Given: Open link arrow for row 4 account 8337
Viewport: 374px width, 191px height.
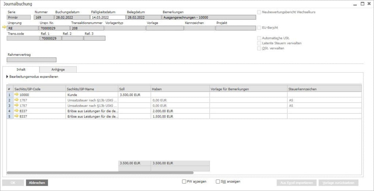Looking at the screenshot, I should click(16, 111).
